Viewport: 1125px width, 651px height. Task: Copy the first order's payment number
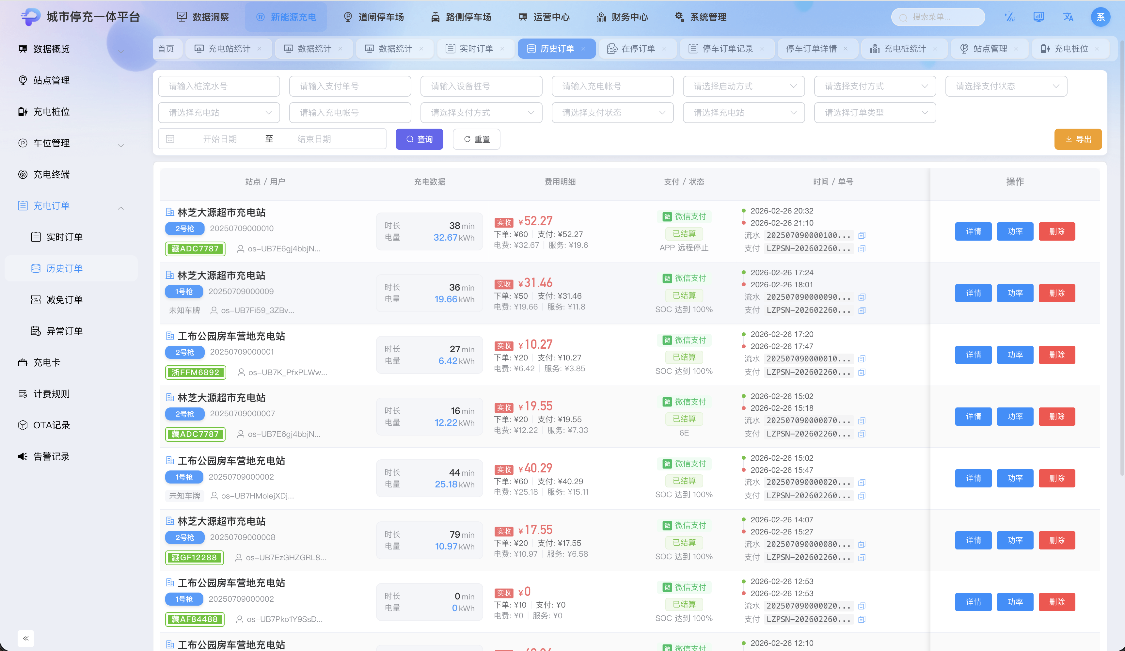(x=862, y=249)
